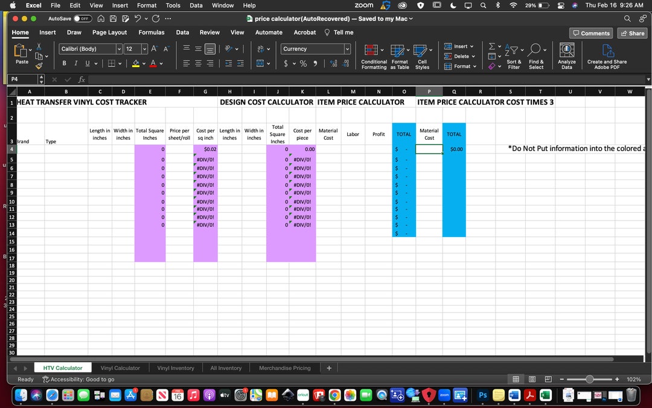Open the font size dropdown

coord(144,48)
